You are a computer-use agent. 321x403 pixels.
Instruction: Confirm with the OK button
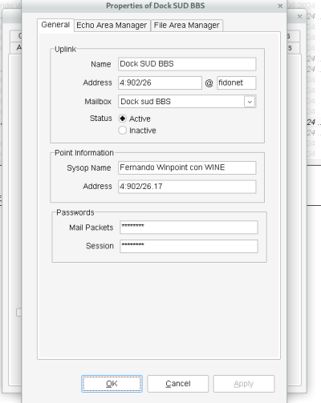(x=112, y=384)
